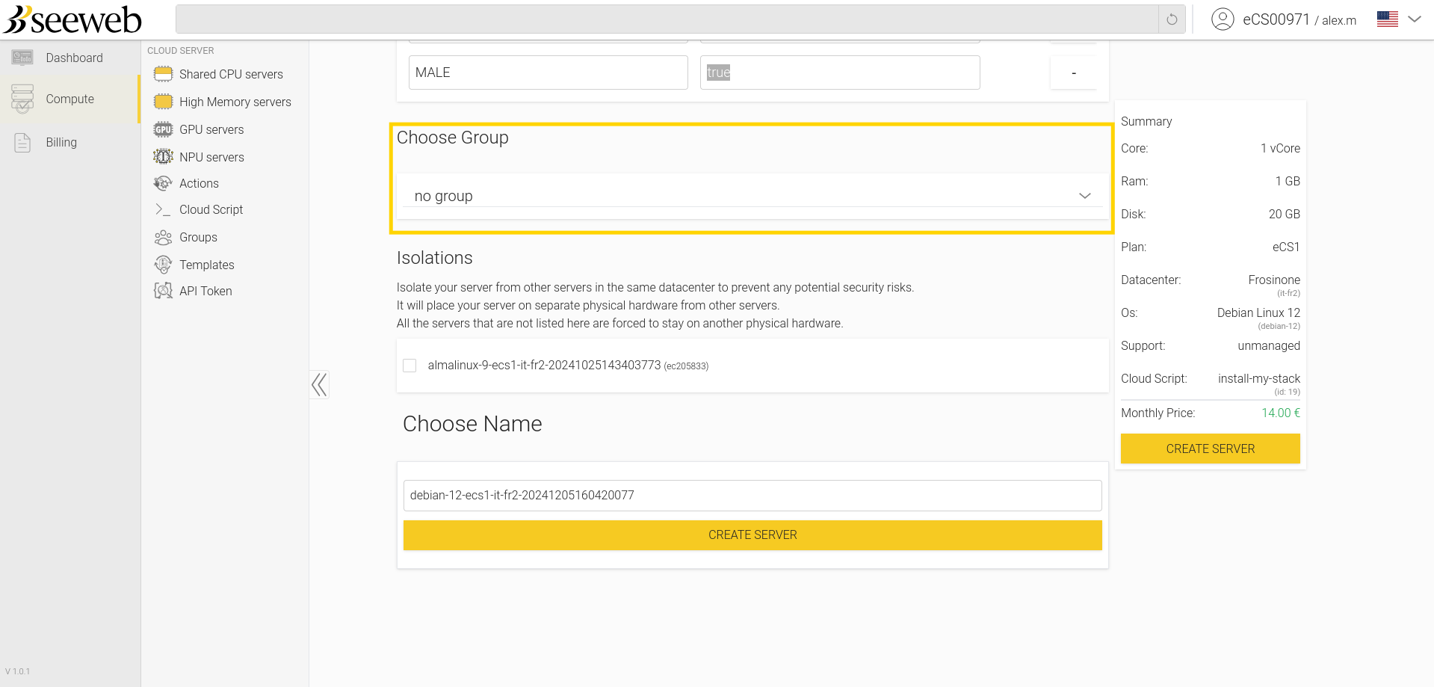
Task: Go to NPU servers
Action: tap(211, 157)
